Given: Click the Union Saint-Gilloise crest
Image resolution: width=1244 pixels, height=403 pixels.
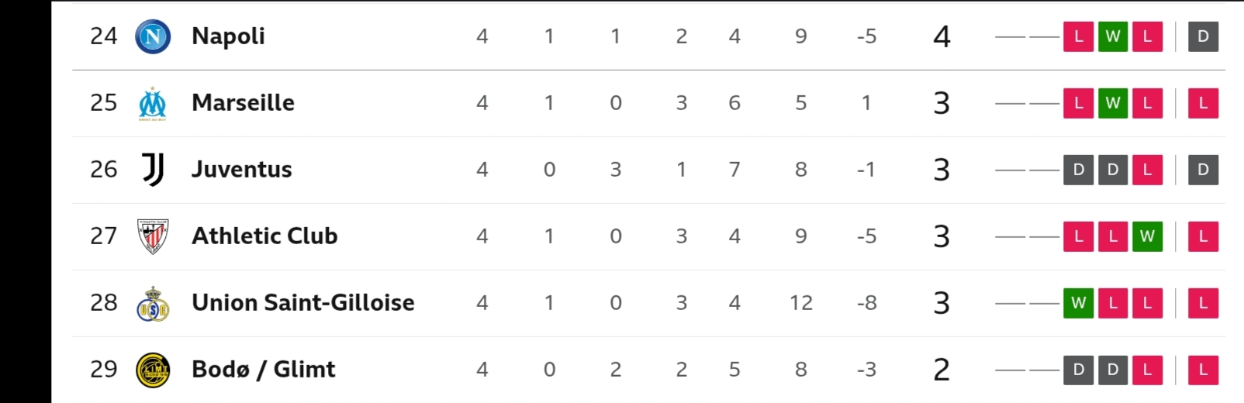Looking at the screenshot, I should [x=153, y=303].
